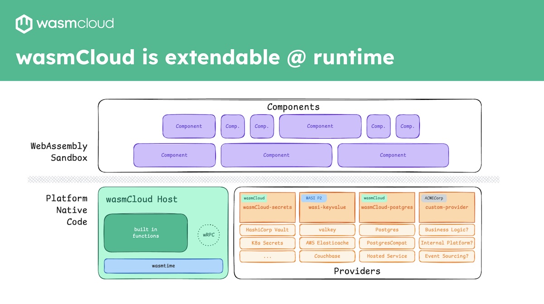Select the wasmtime runtime bar
The height and width of the screenshot is (304, 544).
(163, 266)
